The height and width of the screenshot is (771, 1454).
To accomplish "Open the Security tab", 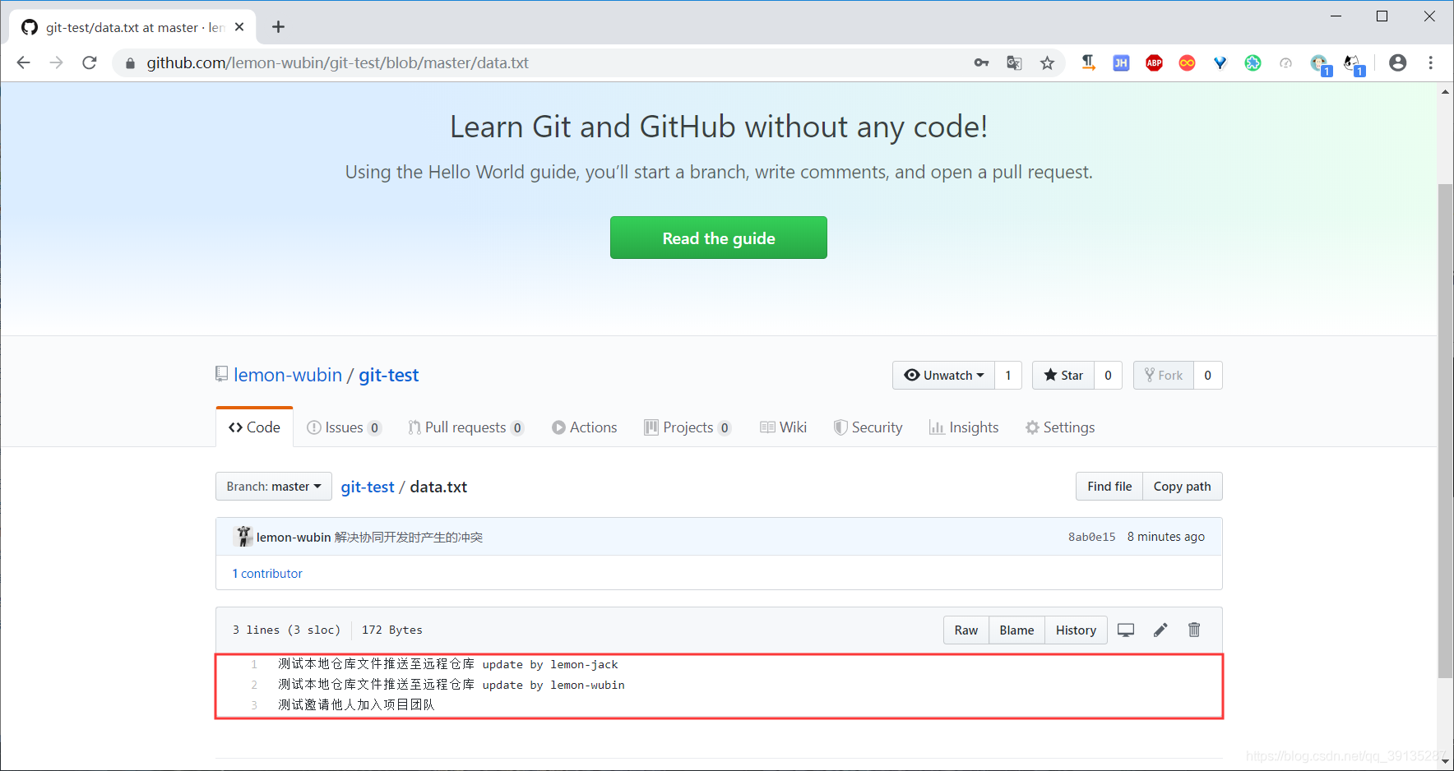I will 868,427.
